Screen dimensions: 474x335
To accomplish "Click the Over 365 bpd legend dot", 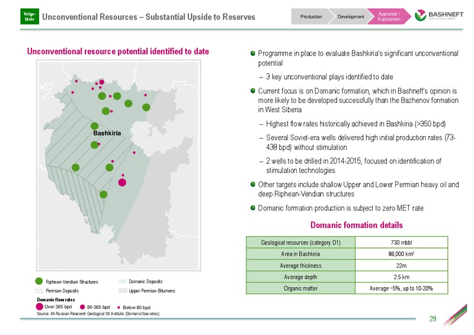I will click(39, 307).
